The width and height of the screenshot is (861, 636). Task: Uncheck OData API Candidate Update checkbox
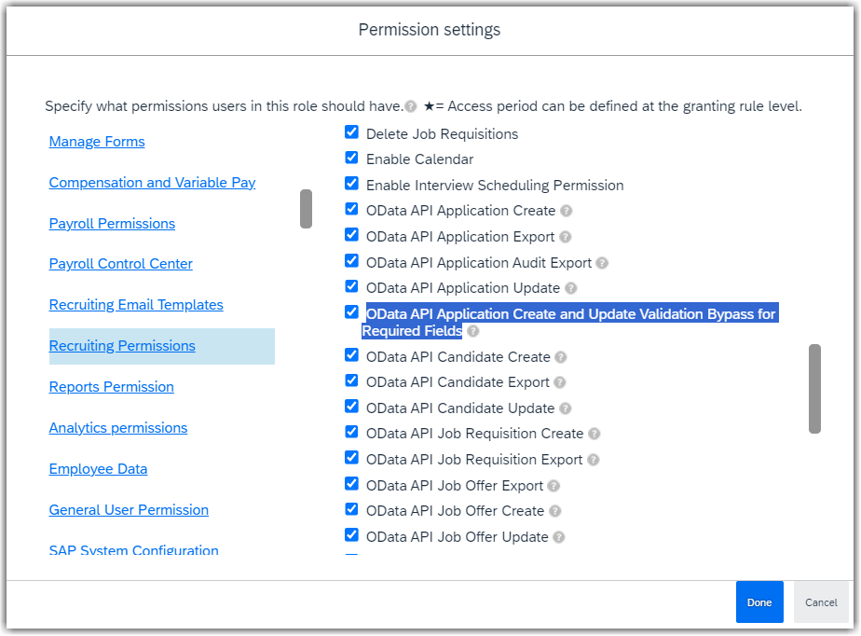(351, 407)
